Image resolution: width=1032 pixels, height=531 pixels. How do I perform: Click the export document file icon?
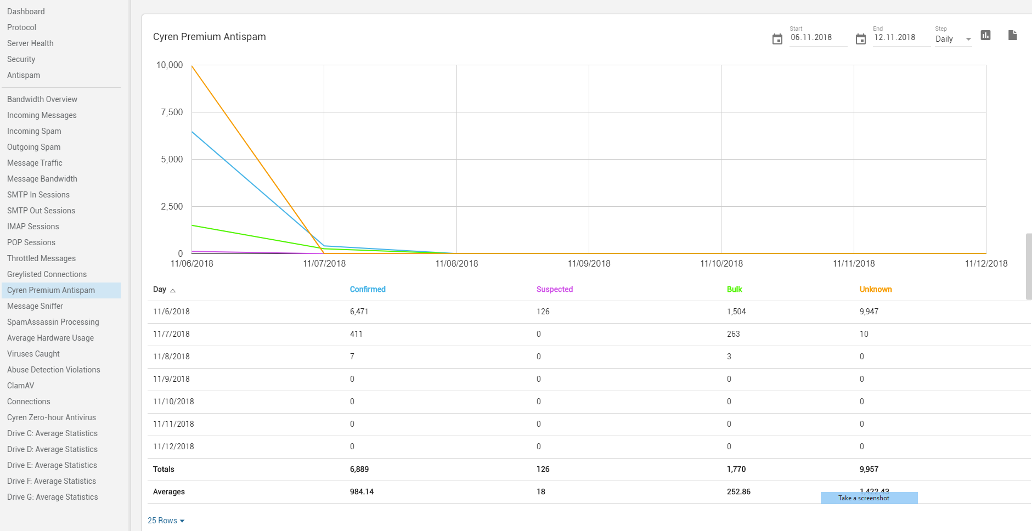tap(1012, 36)
